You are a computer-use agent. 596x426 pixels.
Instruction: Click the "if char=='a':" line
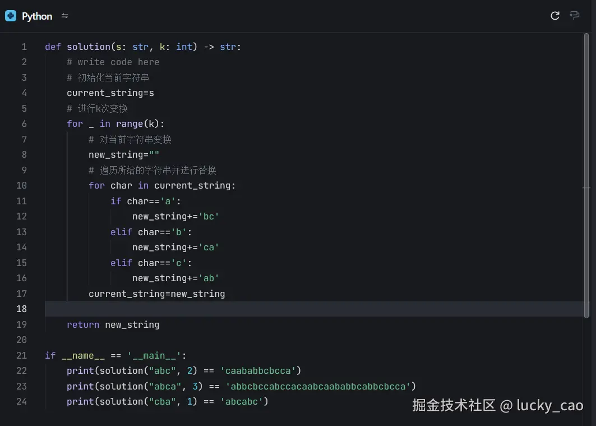(x=146, y=201)
